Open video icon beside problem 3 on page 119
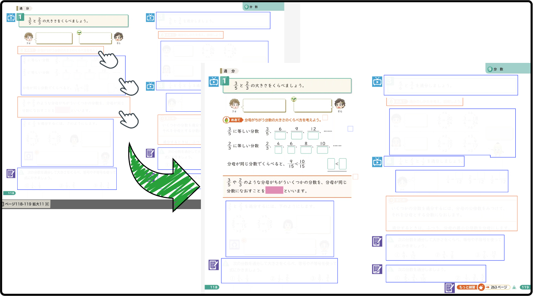Screen dimensions: 533x296 point(377,82)
